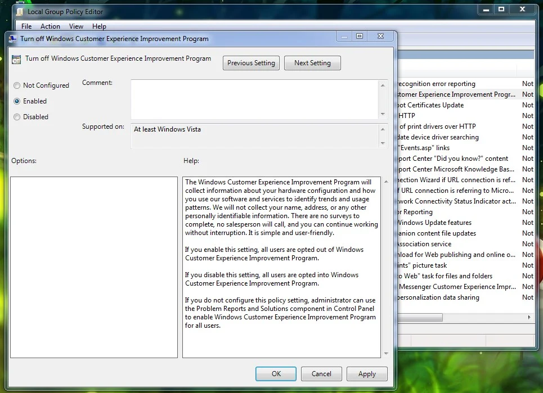Click Help text scroll up arrow
543x393 pixels.
(386, 182)
